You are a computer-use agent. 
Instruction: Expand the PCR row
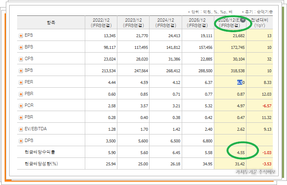click(21, 106)
